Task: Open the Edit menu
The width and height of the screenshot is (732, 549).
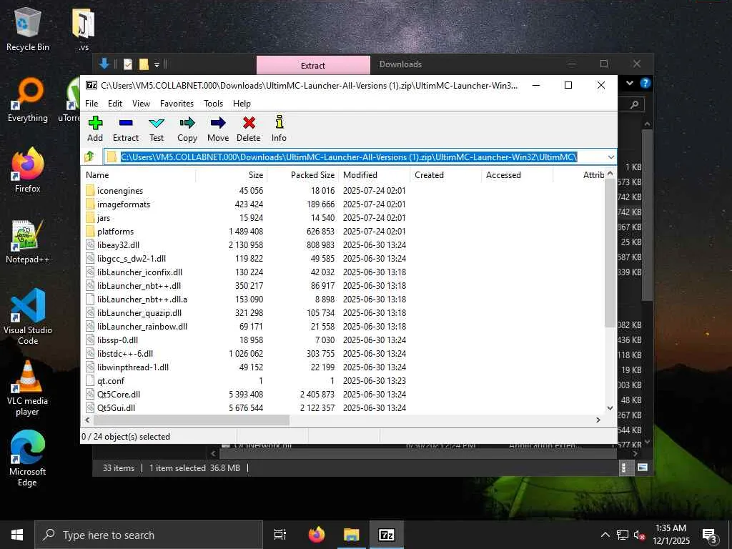Action: [115, 104]
